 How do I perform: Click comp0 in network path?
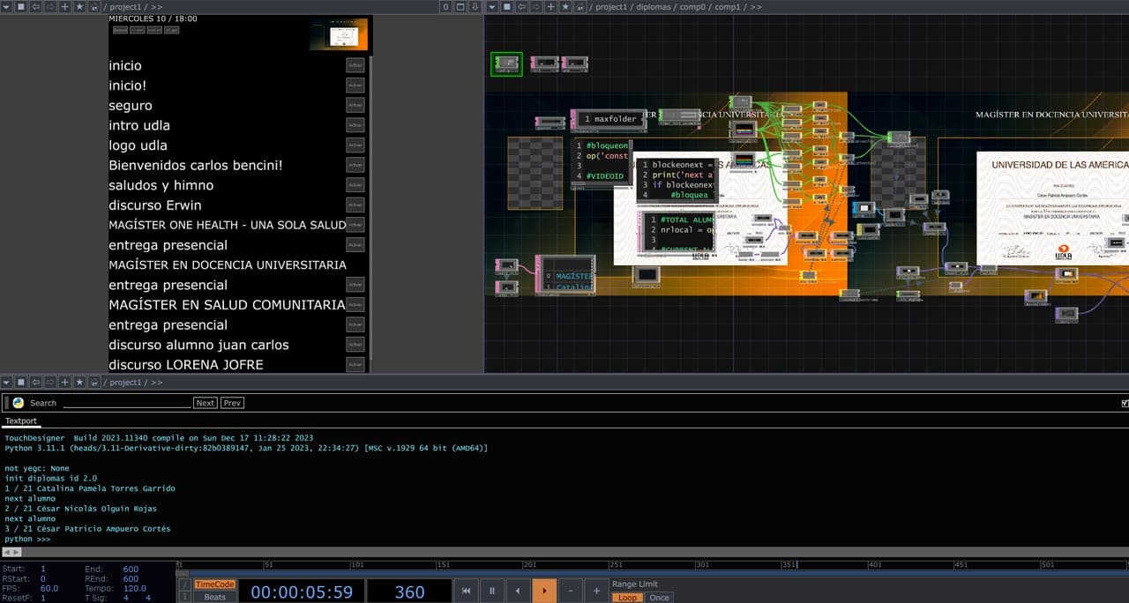(x=692, y=7)
